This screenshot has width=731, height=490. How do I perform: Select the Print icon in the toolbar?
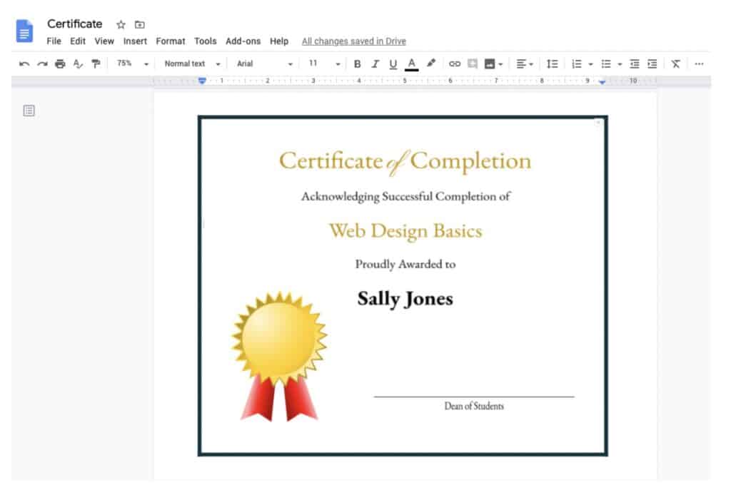(59, 63)
